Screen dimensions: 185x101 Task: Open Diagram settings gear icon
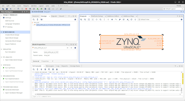pyautogui.click(x=181, y=20)
